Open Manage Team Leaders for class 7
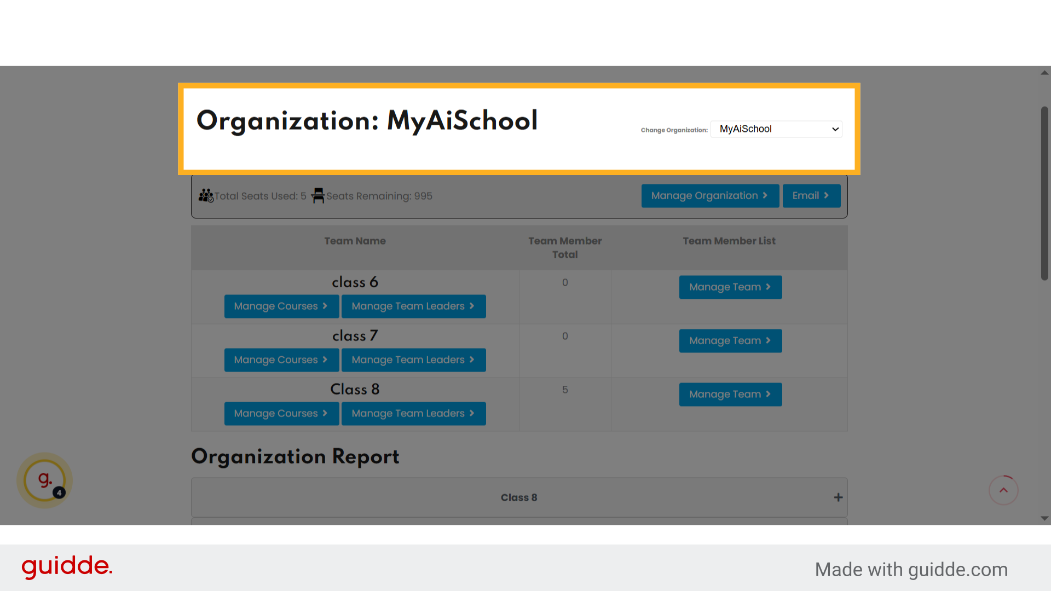This screenshot has height=591, width=1051. click(x=413, y=360)
